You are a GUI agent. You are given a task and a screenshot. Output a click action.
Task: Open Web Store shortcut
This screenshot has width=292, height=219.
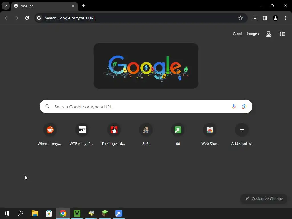coord(210,135)
